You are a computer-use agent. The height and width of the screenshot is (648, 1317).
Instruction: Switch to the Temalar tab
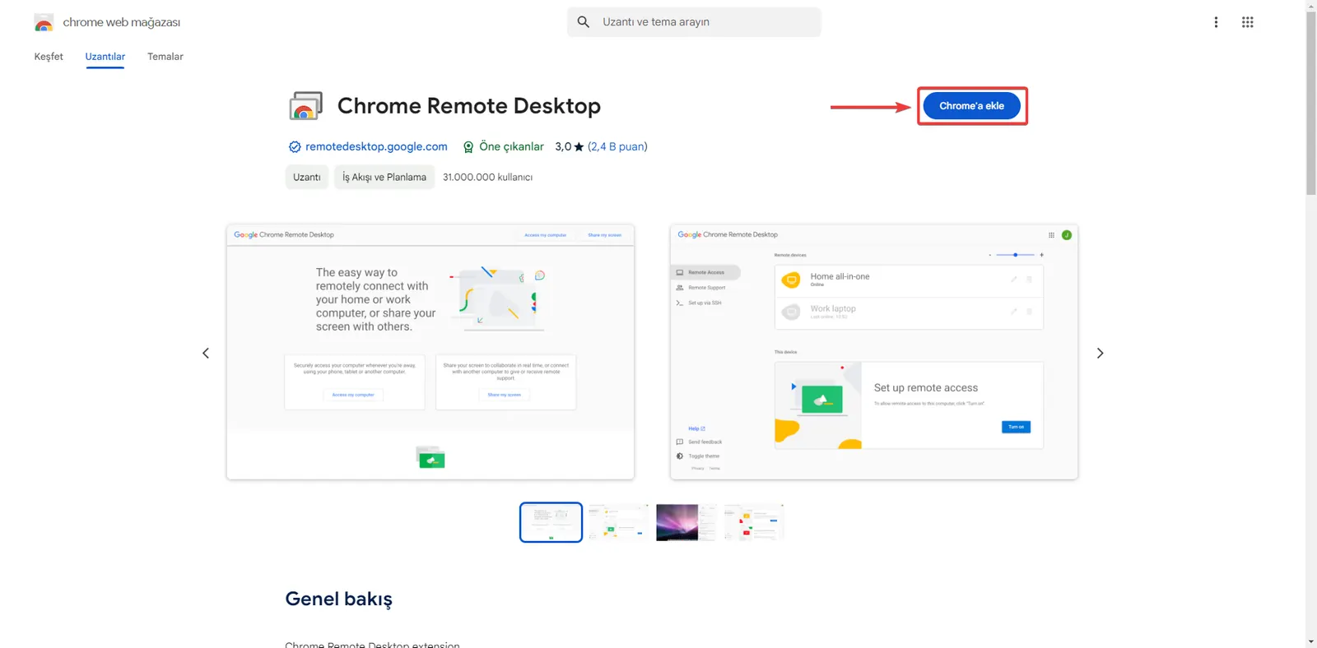point(165,57)
